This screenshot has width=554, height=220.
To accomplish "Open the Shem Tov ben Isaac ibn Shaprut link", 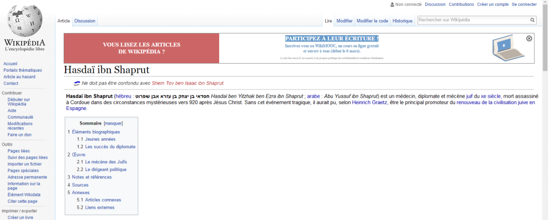I will click(188, 84).
